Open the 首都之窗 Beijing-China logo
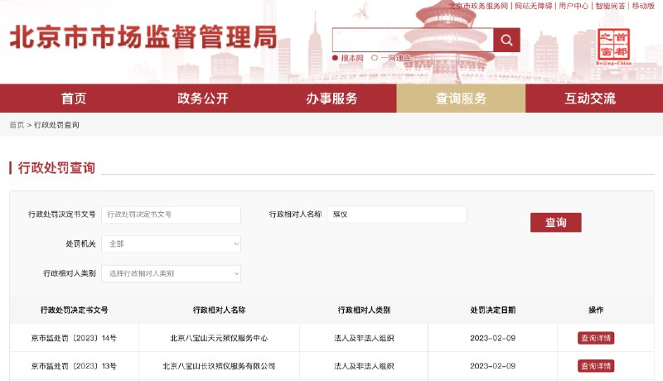Screen dimensions: 663x381 click(x=613, y=46)
